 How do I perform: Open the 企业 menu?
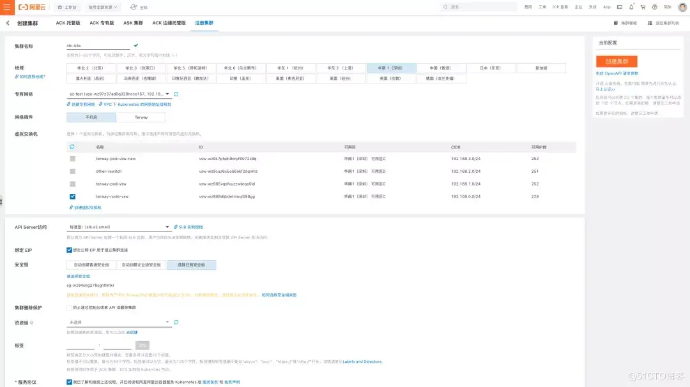tap(579, 7)
